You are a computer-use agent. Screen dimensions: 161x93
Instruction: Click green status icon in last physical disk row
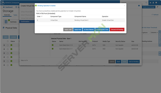(x=11, y=65)
